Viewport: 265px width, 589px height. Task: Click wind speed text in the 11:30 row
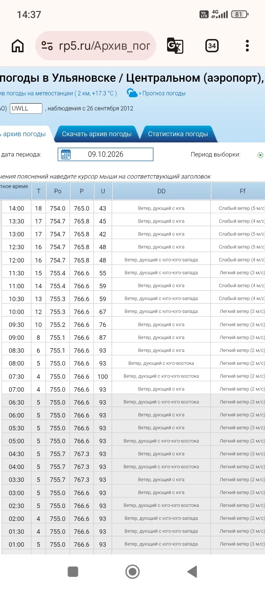coord(242,273)
